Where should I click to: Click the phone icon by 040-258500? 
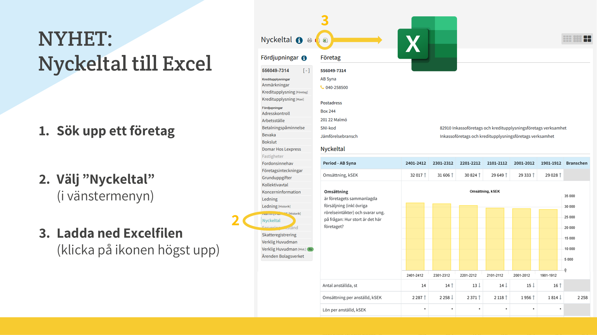click(x=322, y=87)
